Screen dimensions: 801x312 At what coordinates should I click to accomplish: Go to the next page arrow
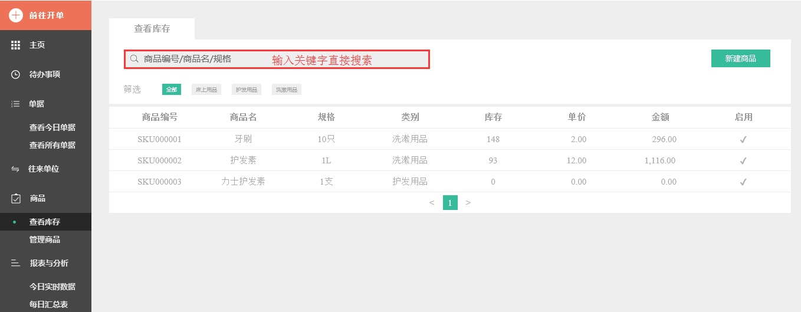[x=468, y=203]
